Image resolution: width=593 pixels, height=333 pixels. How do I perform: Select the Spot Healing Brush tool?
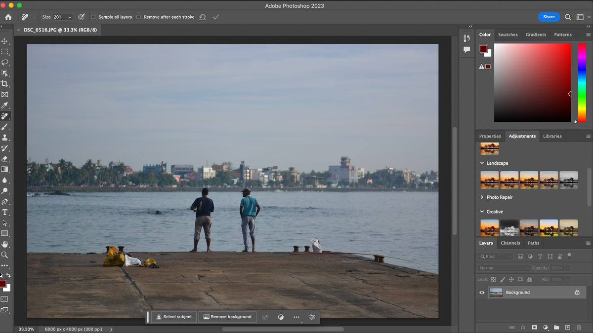point(6,116)
